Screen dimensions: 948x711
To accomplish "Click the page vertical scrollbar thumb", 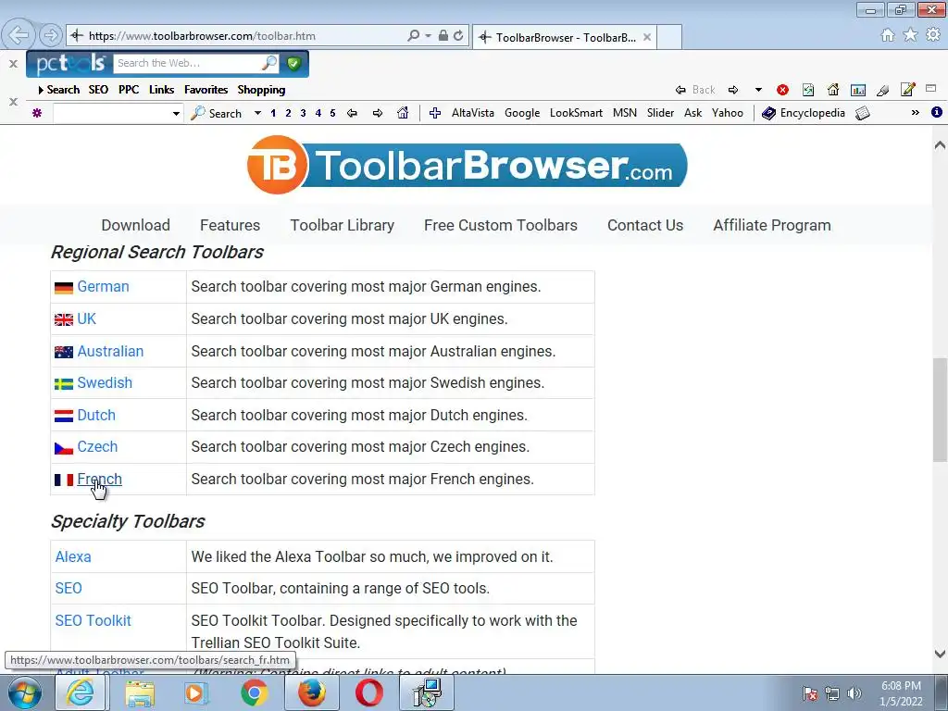I will click(x=940, y=409).
